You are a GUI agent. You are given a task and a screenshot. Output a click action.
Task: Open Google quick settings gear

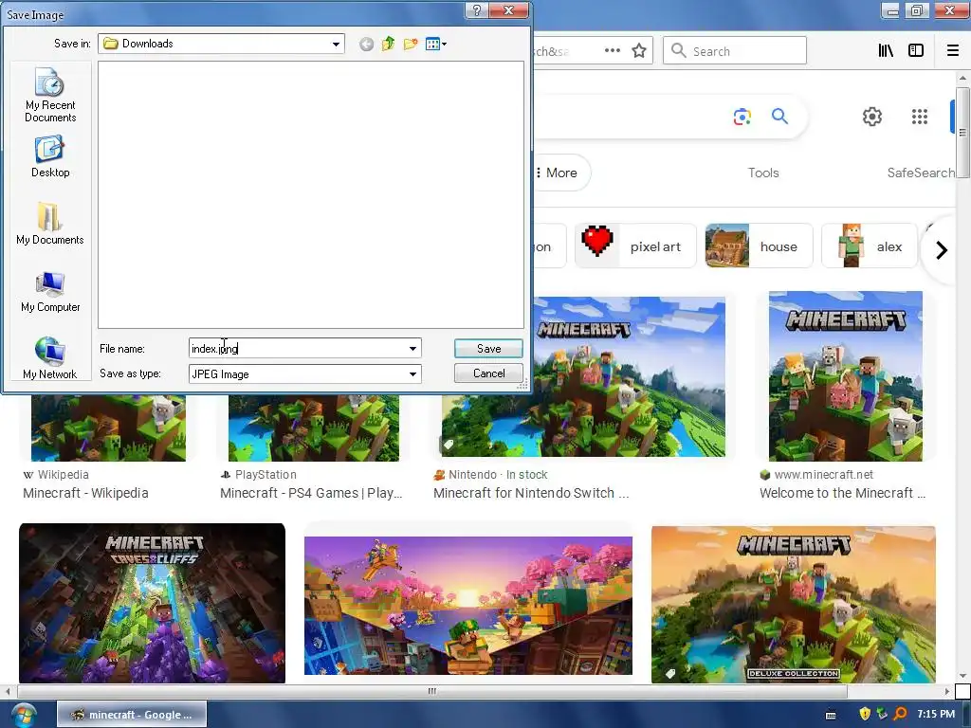[872, 117]
